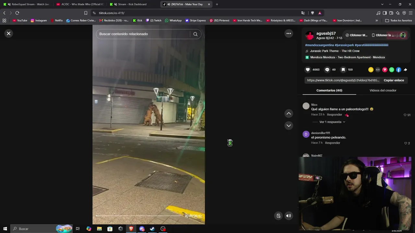The height and width of the screenshot is (233, 415).
Task: Share video to WhatsApp
Action: tap(392, 70)
